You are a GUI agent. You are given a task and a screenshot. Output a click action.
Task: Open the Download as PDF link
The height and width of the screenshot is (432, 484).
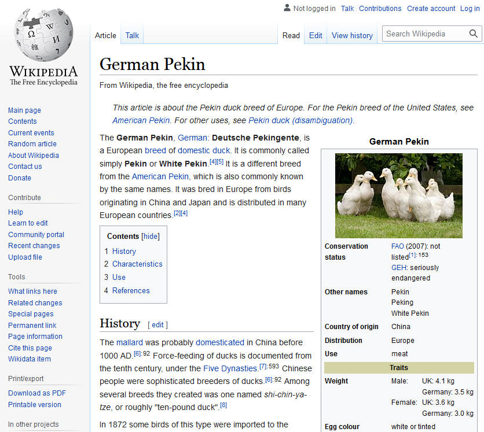(37, 393)
